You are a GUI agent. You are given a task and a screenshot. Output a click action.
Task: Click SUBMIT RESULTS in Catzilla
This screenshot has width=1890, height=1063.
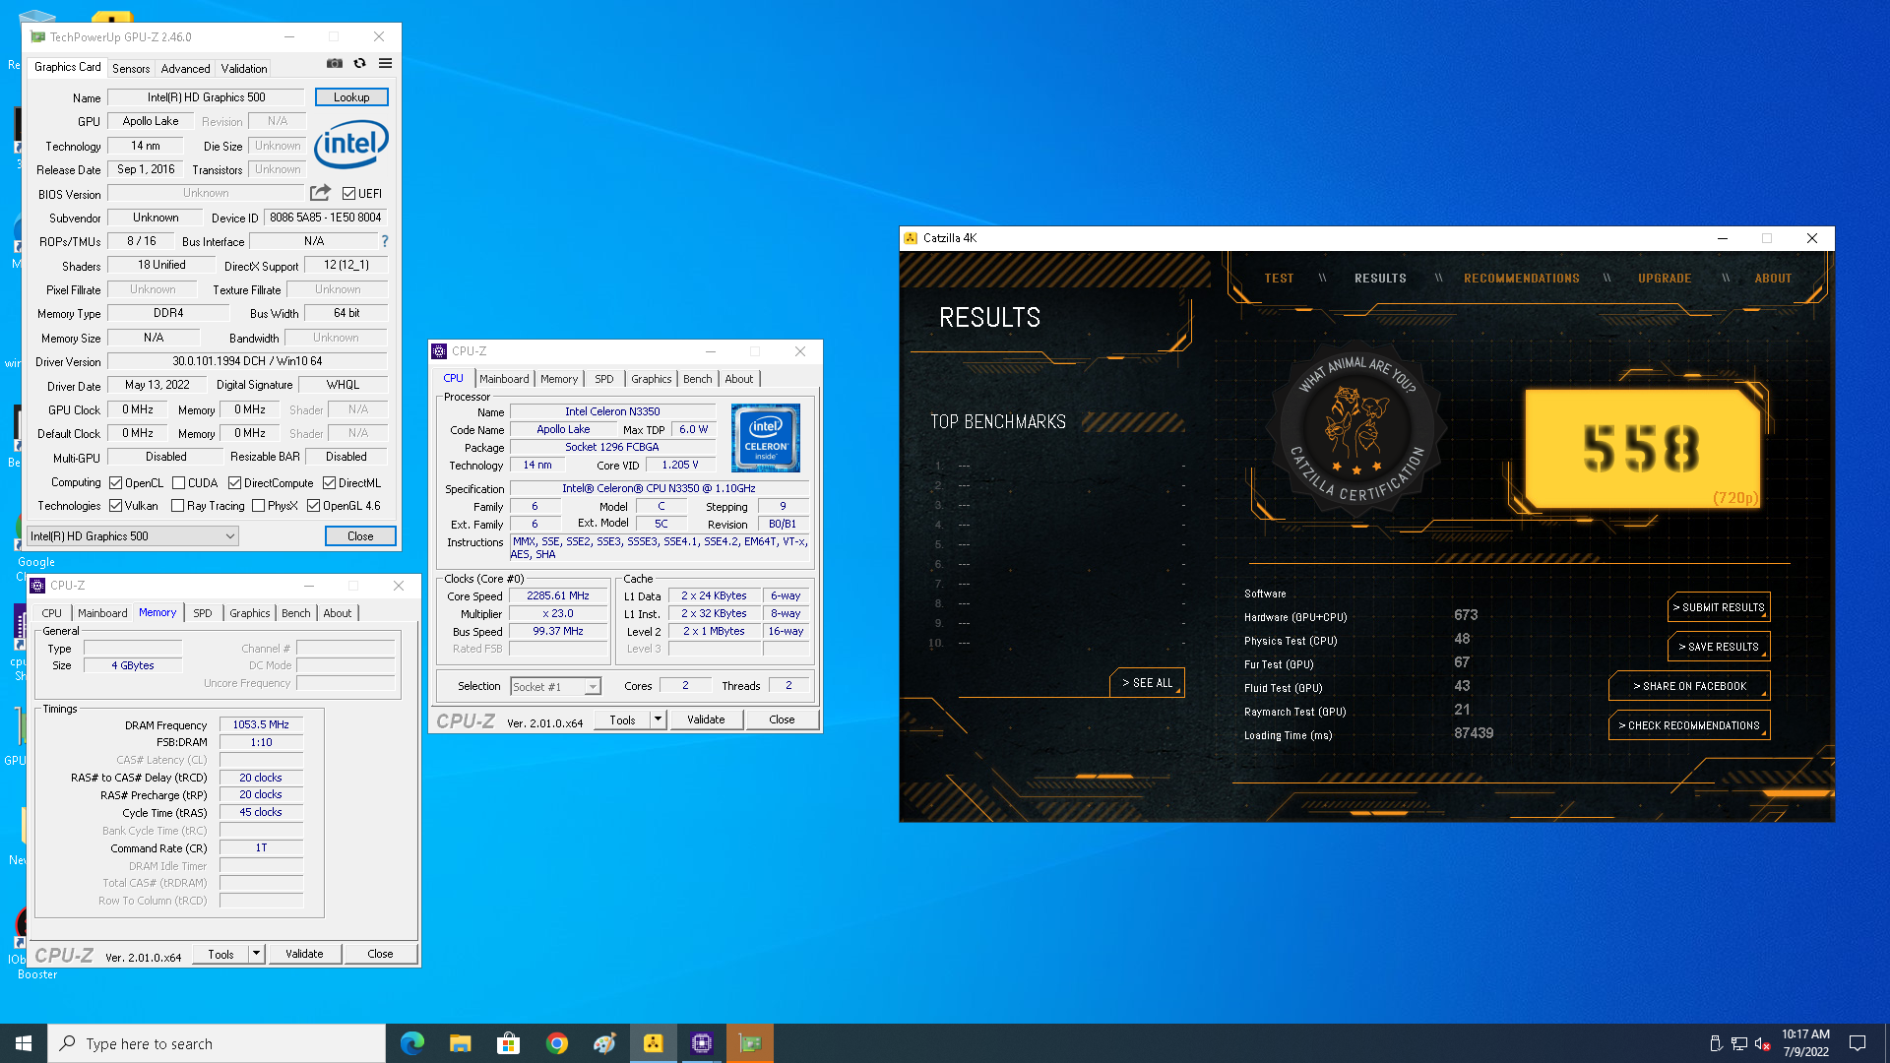pos(1719,607)
